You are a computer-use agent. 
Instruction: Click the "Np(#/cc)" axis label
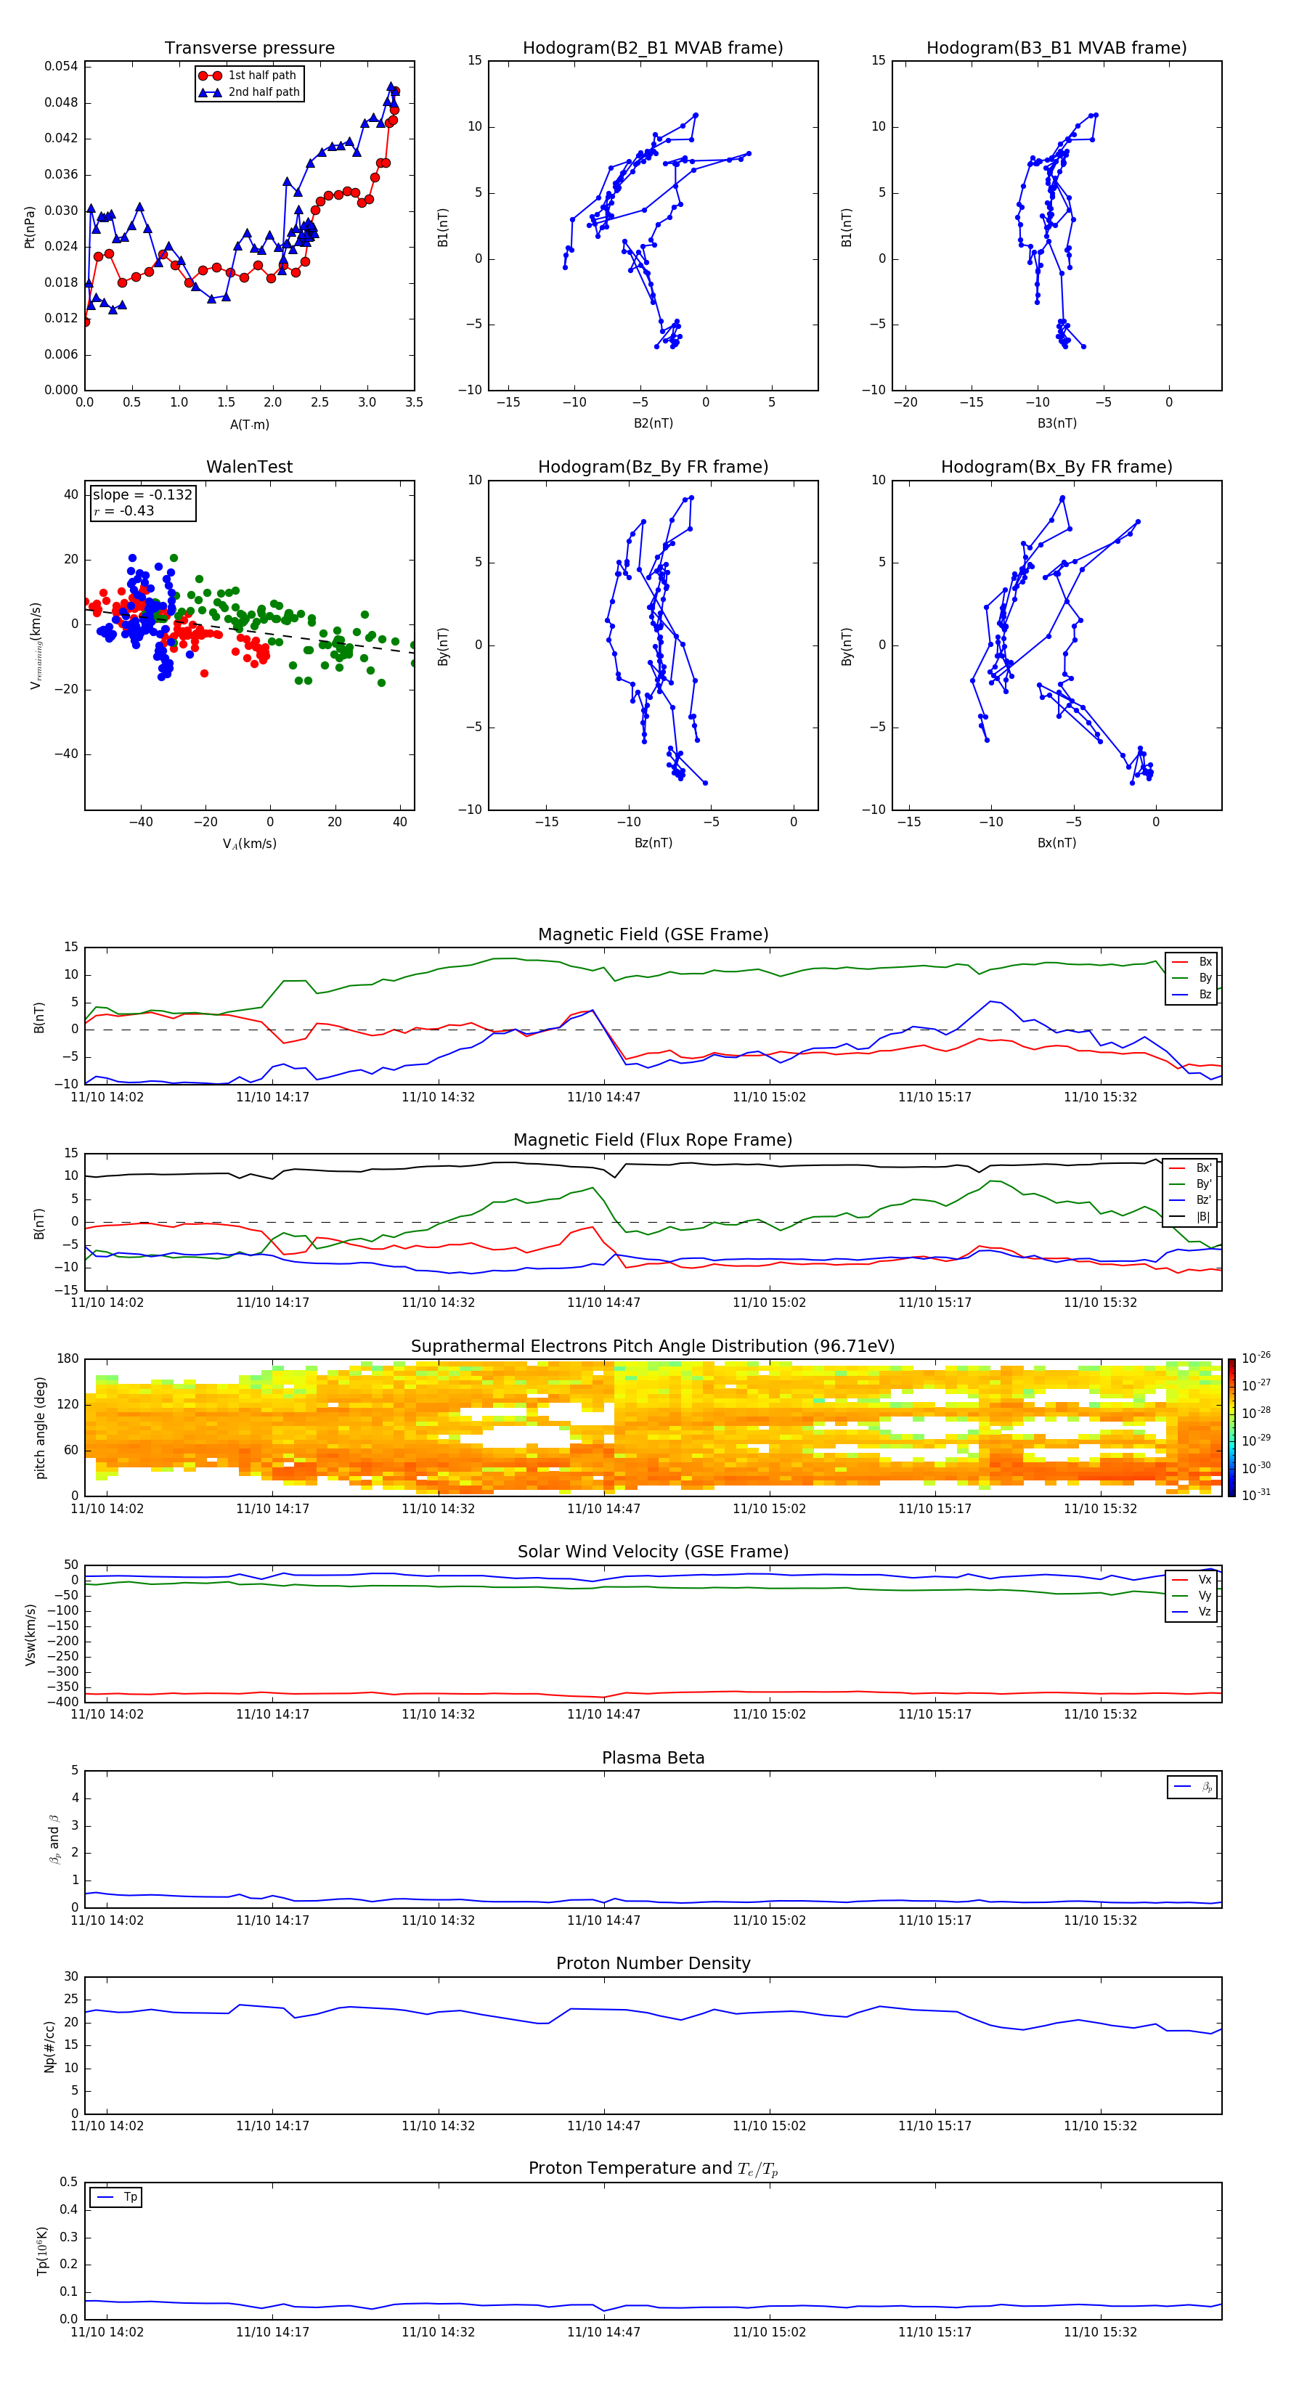[x=49, y=2046]
